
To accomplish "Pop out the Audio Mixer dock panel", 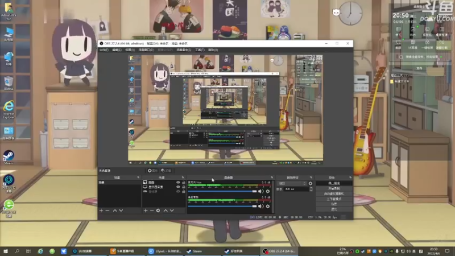I will coord(272,177).
